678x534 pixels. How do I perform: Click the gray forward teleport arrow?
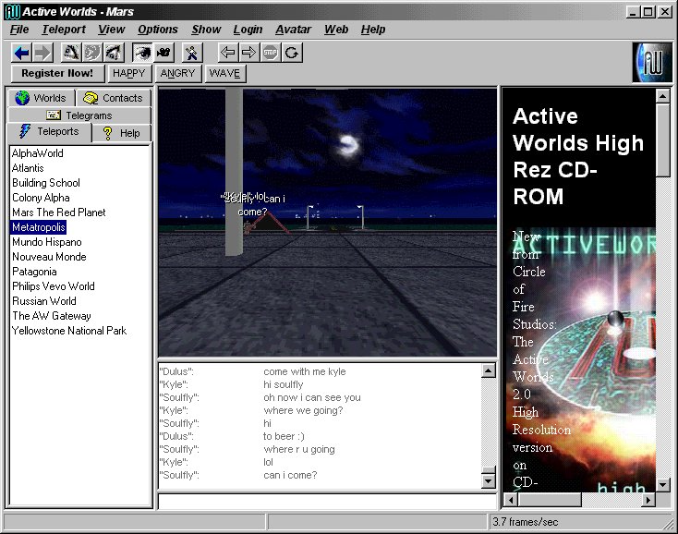[42, 53]
